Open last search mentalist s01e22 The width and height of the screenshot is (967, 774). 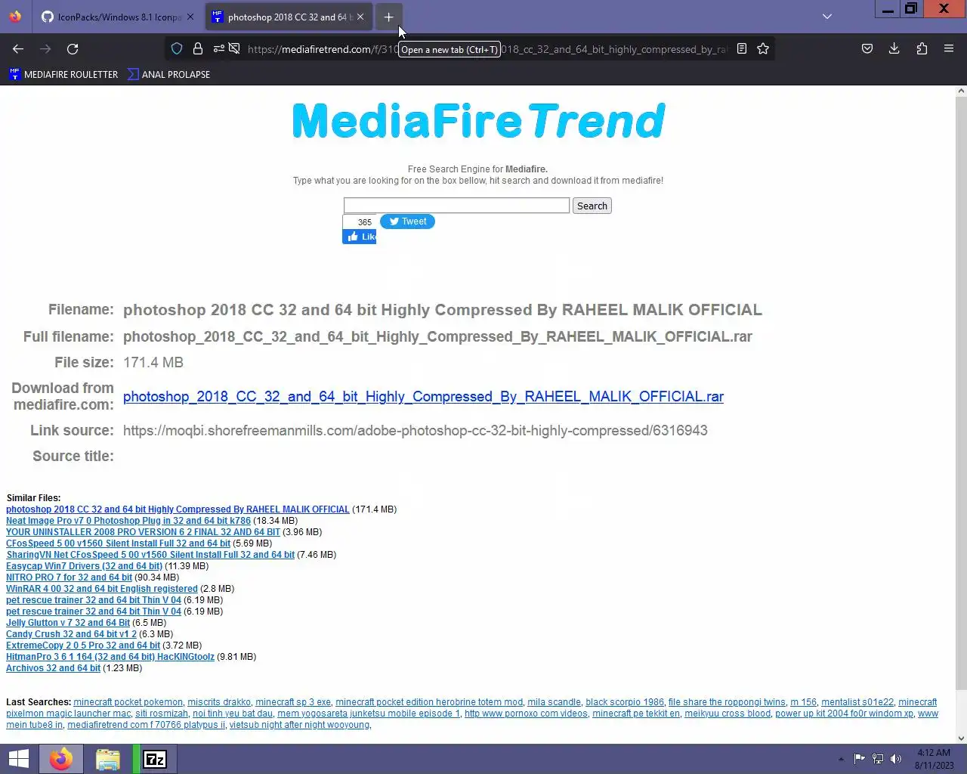[857, 702]
